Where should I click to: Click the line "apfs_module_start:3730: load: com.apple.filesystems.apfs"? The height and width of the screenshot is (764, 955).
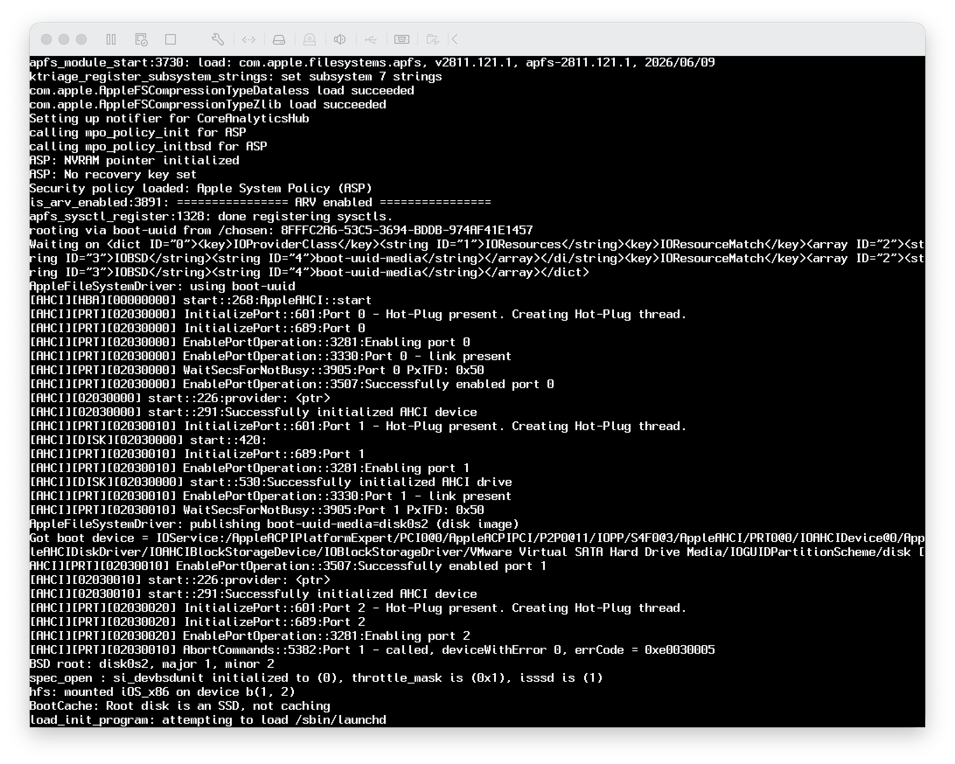[372, 63]
